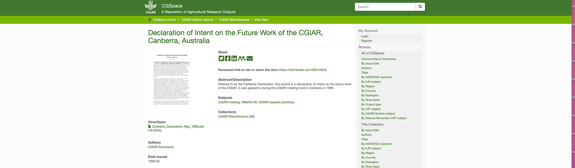Share item on LinkedIn
575x168 pixels.
(234, 58)
